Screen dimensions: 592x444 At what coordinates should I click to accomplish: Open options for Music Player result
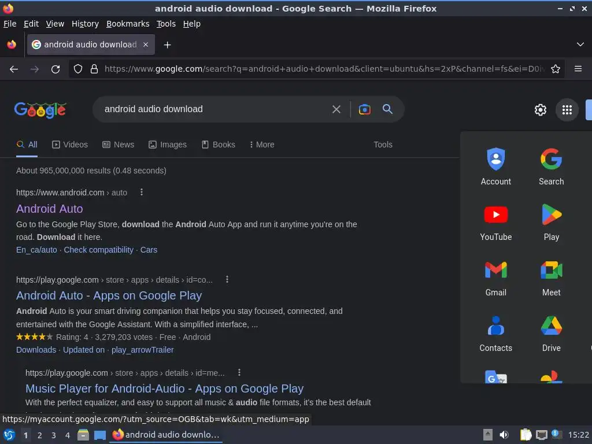(239, 373)
